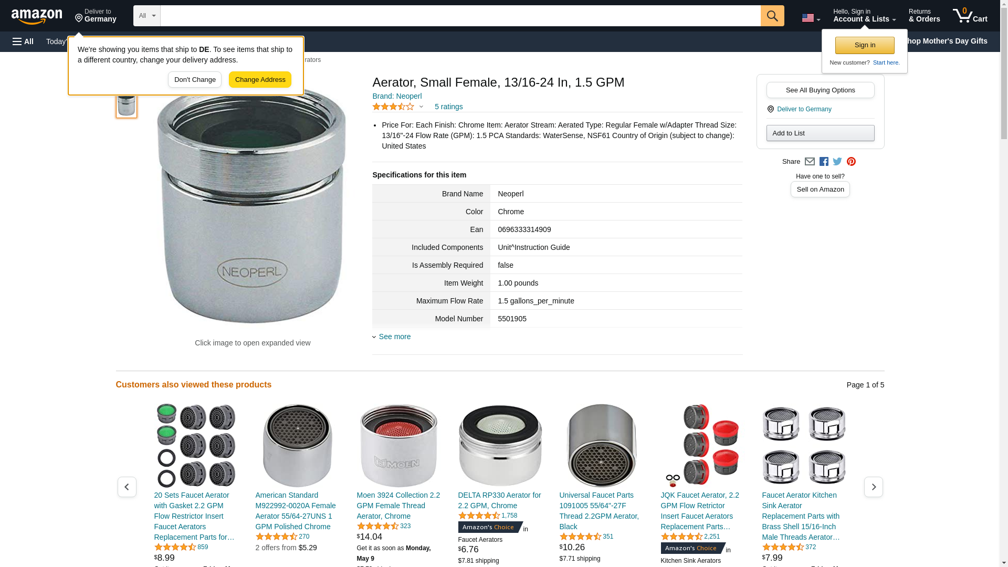Open the search category All dropdown

point(147,16)
